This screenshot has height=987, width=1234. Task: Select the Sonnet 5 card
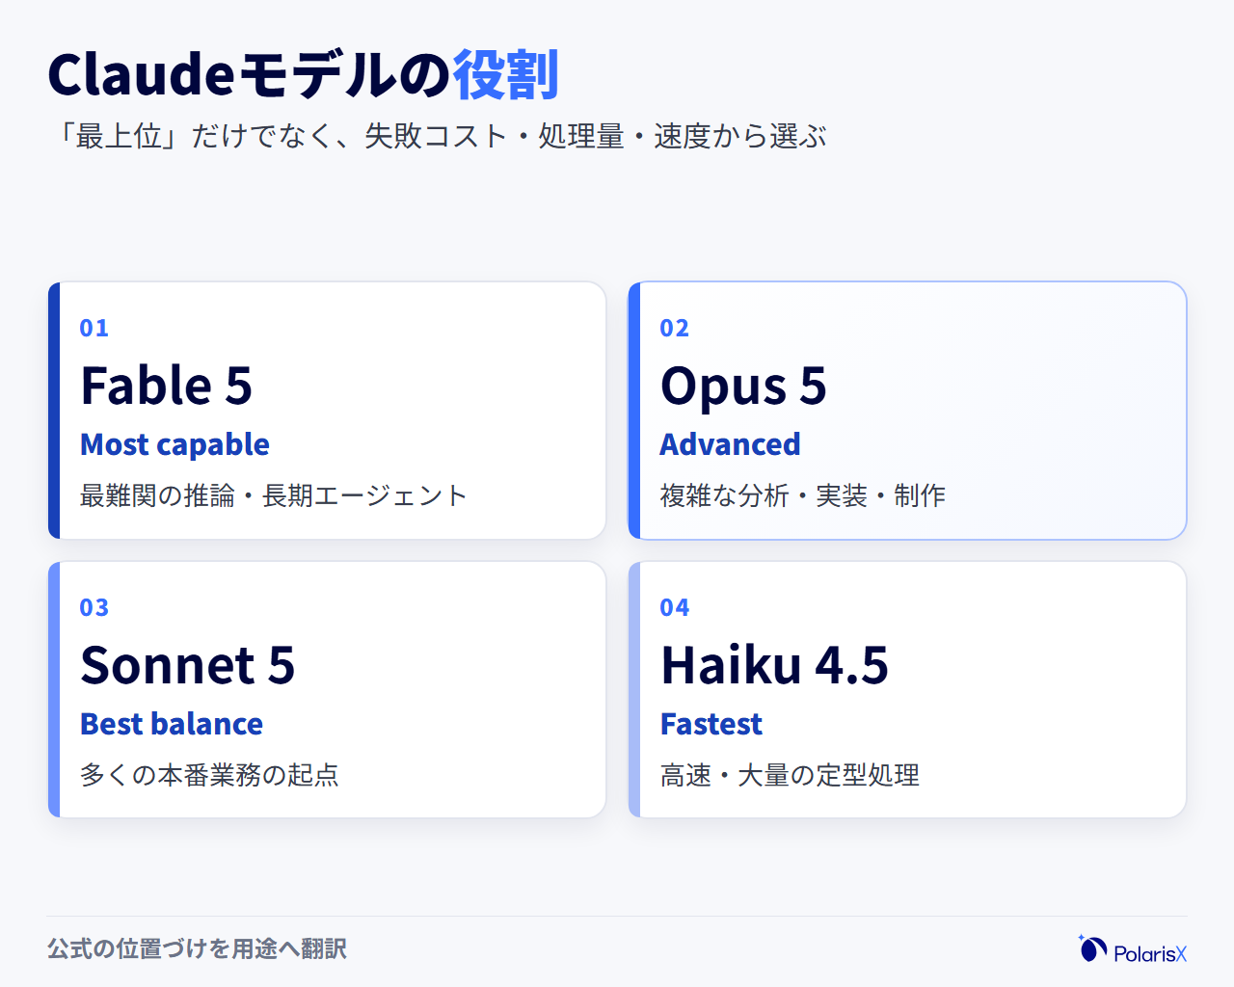point(327,690)
